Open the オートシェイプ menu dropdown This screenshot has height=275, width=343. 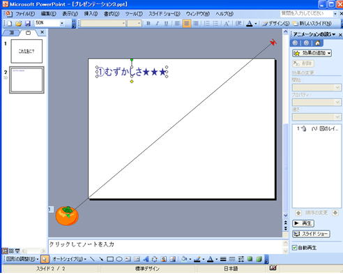pos(69,259)
